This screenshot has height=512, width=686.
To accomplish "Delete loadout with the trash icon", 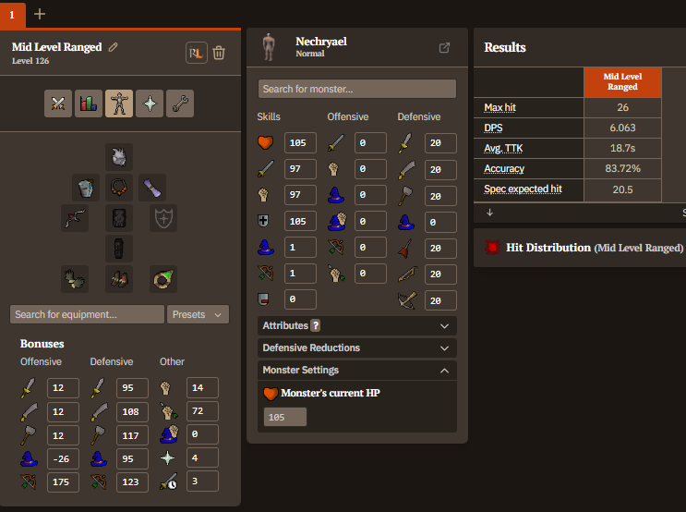I will coord(219,53).
